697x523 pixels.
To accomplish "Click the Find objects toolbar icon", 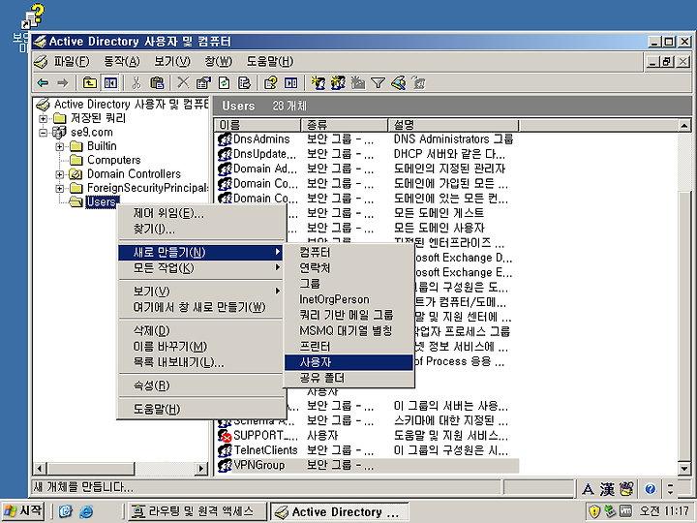I will [x=398, y=82].
